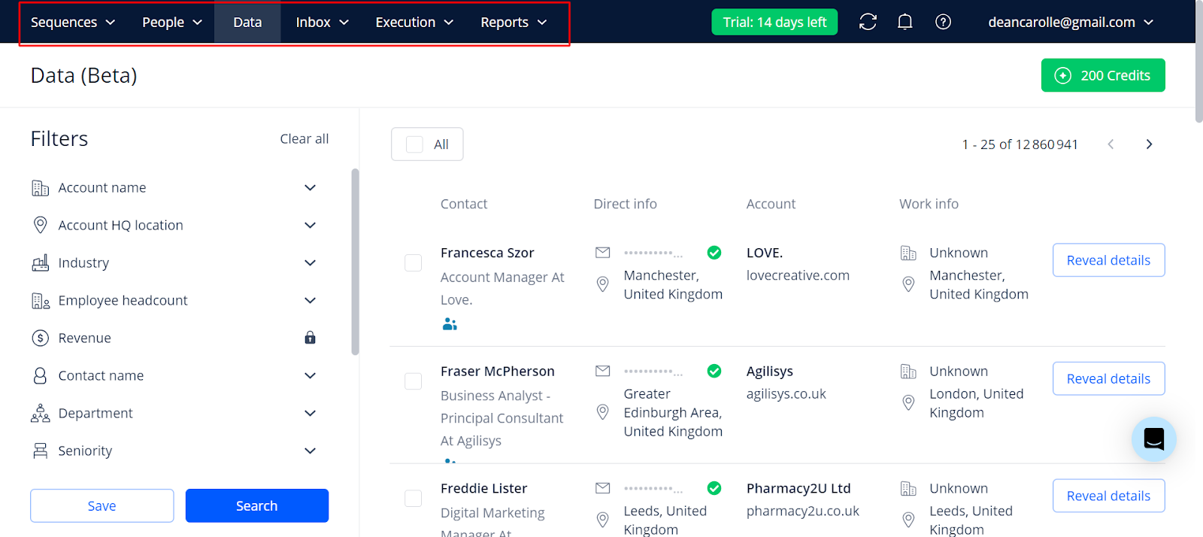Open the notifications bell icon
1203x537 pixels.
[x=905, y=22]
